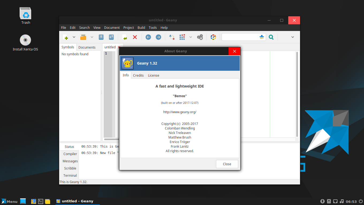The width and height of the screenshot is (364, 205).
Task: Open the file manager from taskbar
Action: tap(48, 201)
